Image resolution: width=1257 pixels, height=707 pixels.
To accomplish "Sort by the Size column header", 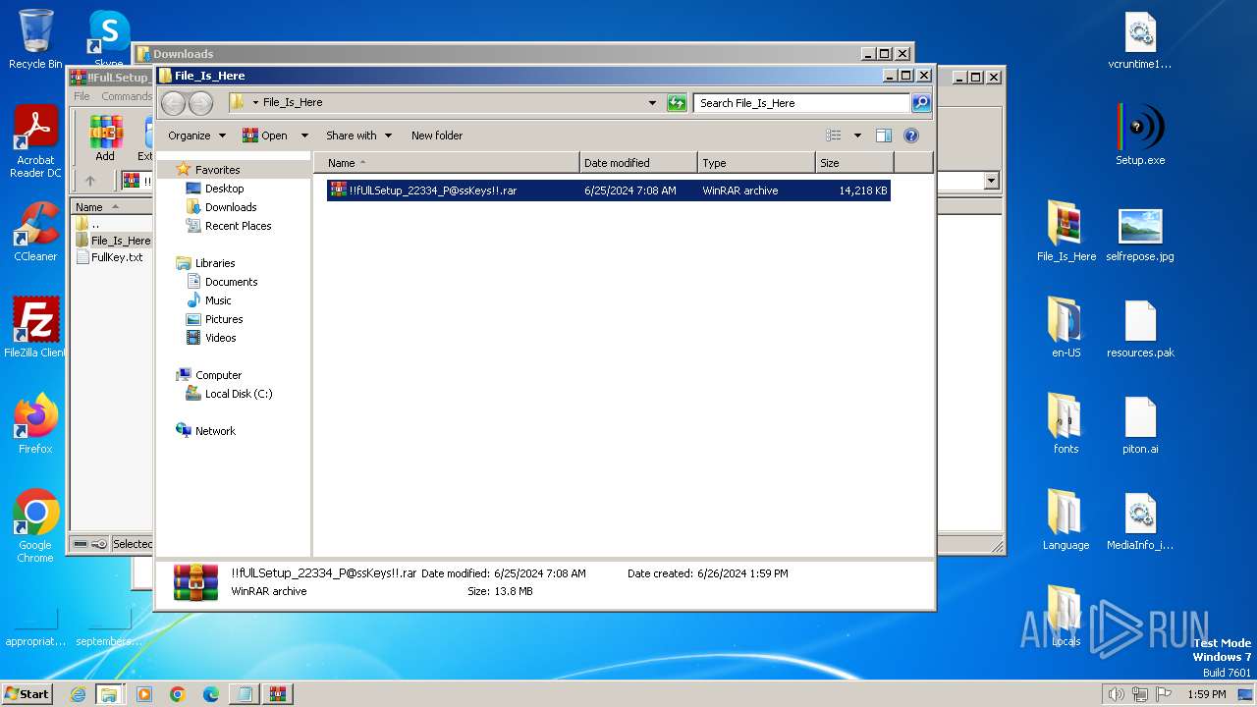I will (855, 163).
